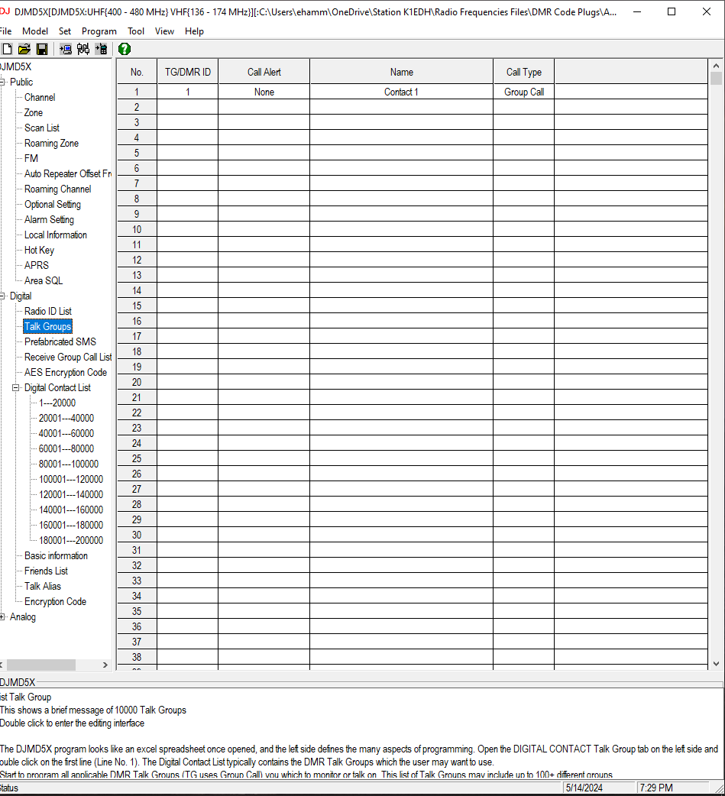Click the Call Alert column header
Viewport: 725px width, 796px height.
(264, 72)
